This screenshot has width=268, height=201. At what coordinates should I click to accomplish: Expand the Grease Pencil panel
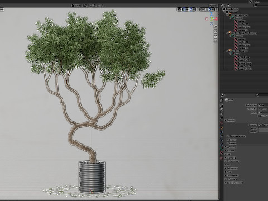[x=232, y=175]
